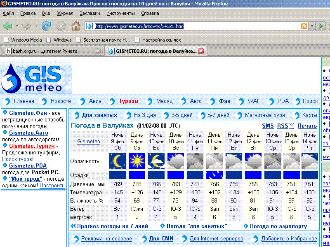
Task: Select the 5-7 дней forecast
Action: point(219,115)
